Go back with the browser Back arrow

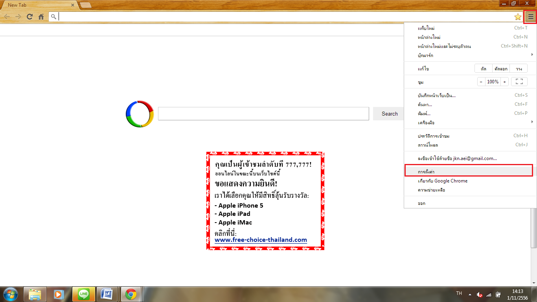click(x=7, y=17)
